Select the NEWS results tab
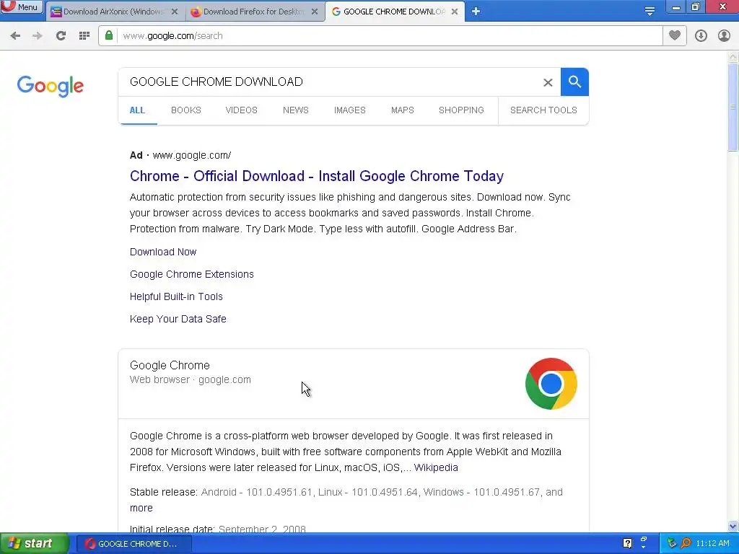 point(295,110)
